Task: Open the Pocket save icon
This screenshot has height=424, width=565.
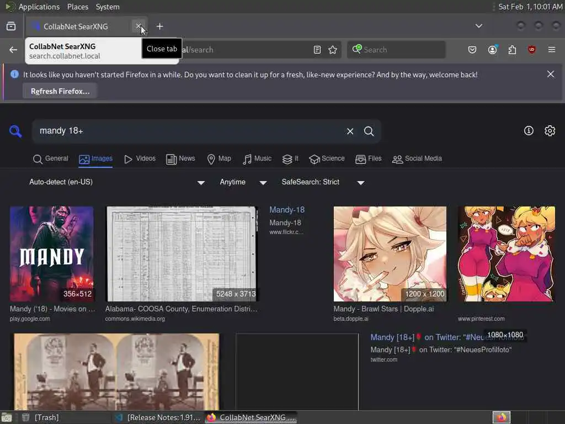Action: 472,50
